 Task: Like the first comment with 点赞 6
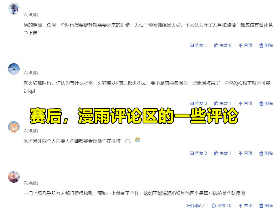[222, 45]
